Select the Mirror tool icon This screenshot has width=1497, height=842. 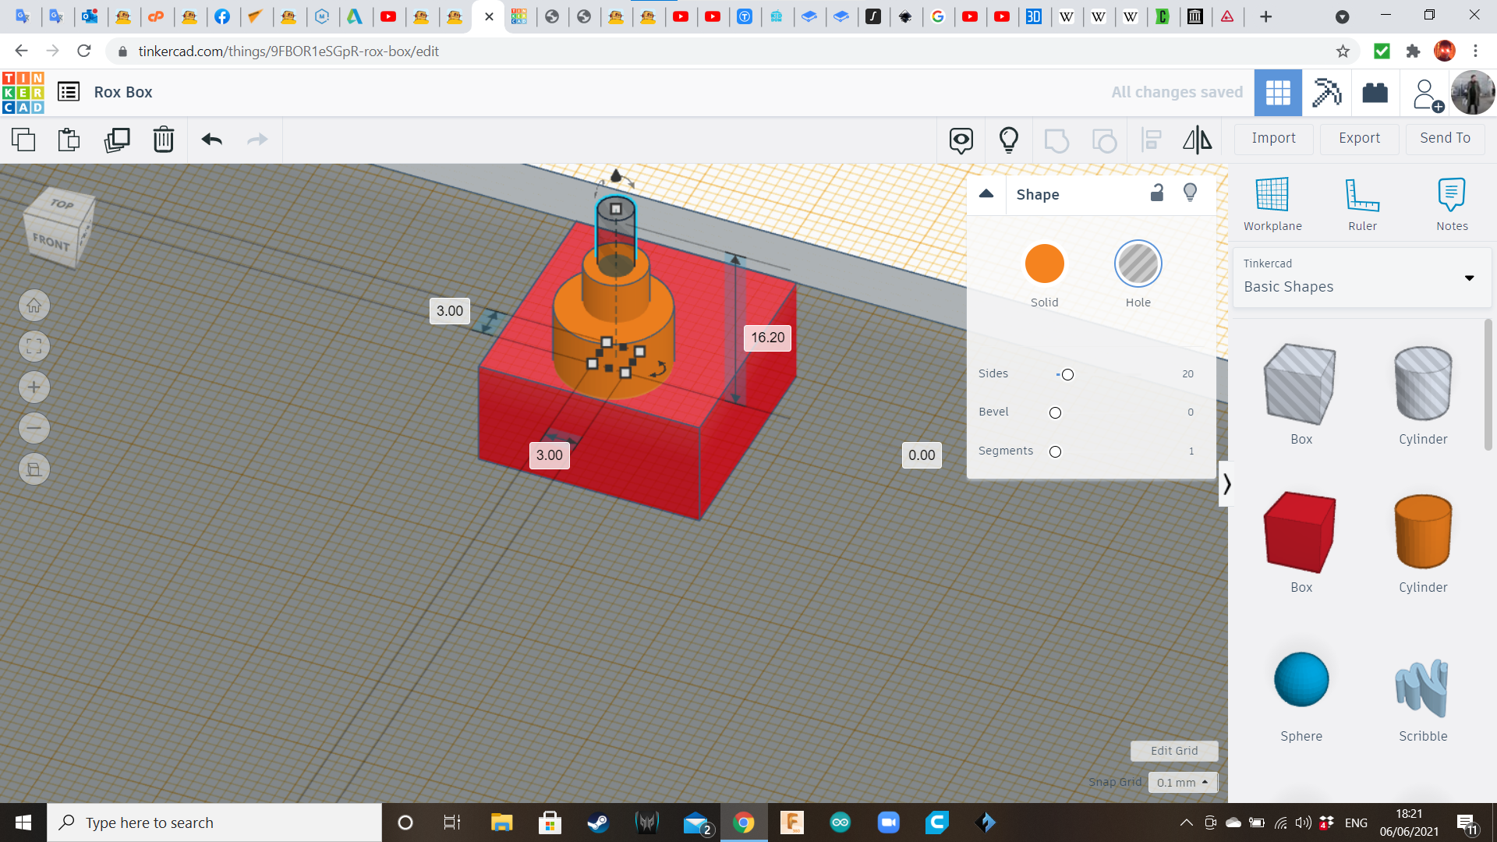click(x=1197, y=140)
